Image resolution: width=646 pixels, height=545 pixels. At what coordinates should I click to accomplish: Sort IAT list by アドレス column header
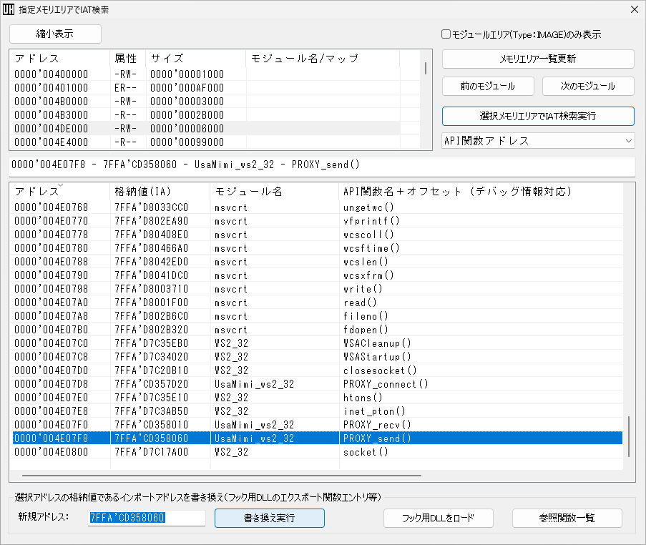coord(36,192)
